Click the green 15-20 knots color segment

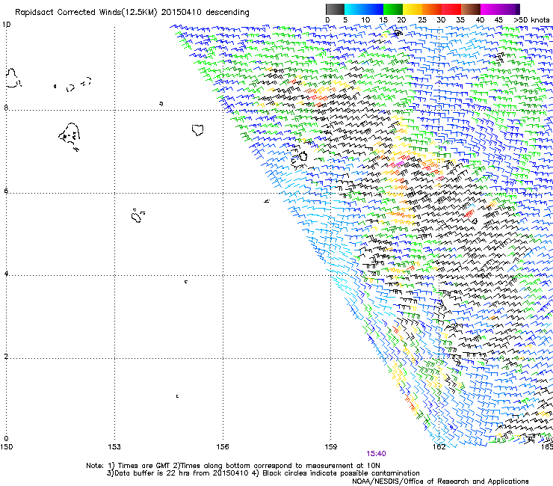393,9
